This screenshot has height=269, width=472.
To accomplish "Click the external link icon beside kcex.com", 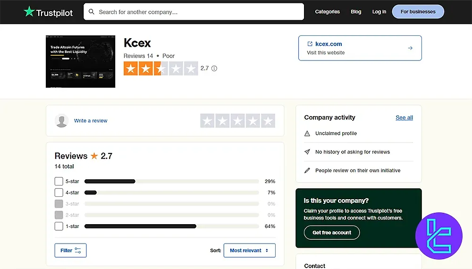I will point(310,44).
